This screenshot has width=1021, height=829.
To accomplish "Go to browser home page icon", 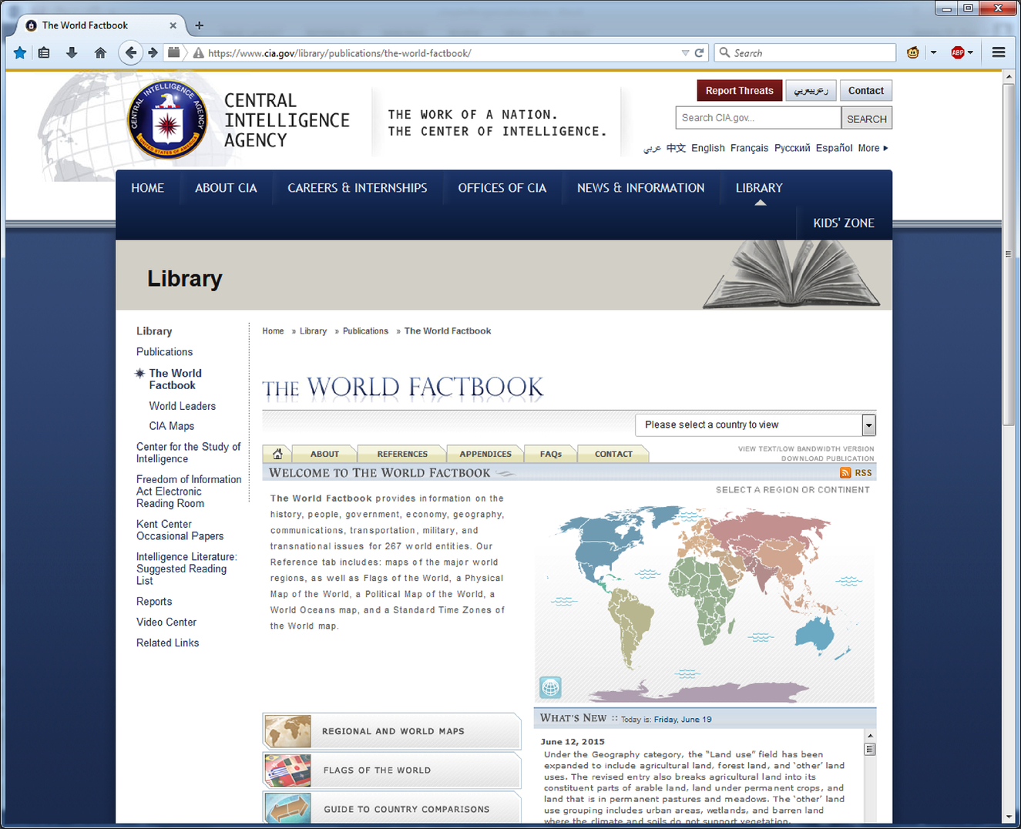I will coord(100,52).
